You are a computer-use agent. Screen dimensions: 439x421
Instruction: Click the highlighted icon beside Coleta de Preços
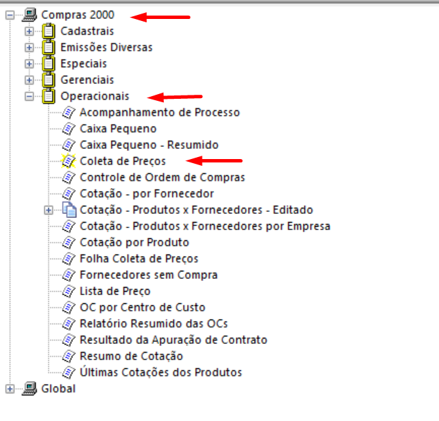(68, 161)
